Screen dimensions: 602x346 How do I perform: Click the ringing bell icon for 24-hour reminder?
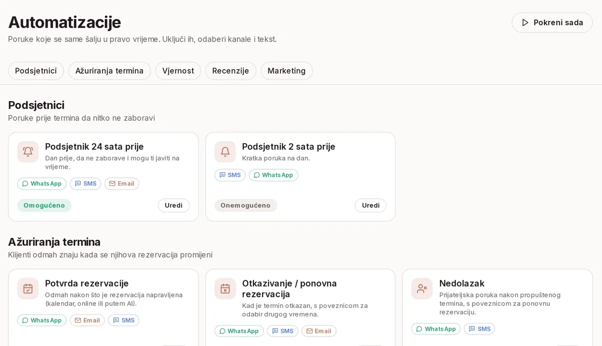[x=28, y=152]
